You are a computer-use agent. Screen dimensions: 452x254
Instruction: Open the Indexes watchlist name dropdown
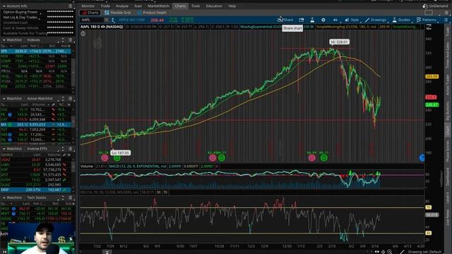tap(33, 40)
